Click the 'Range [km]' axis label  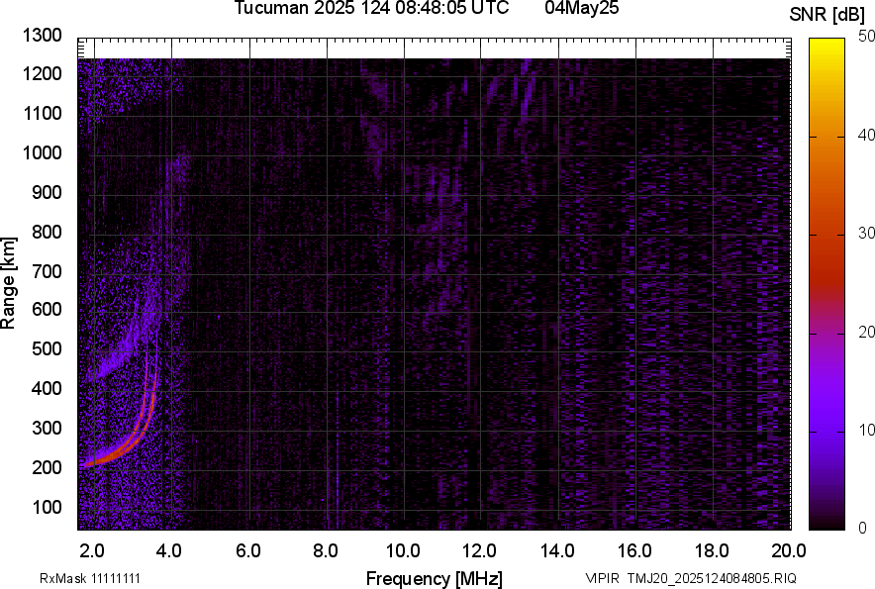point(8,283)
